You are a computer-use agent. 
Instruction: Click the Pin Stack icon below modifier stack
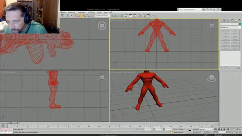(x=222, y=68)
